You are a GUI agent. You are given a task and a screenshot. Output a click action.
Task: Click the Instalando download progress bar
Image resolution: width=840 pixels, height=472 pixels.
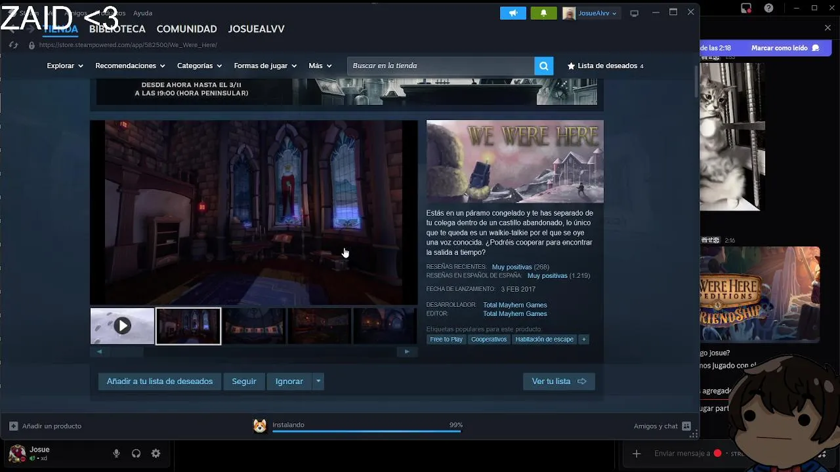(367, 431)
